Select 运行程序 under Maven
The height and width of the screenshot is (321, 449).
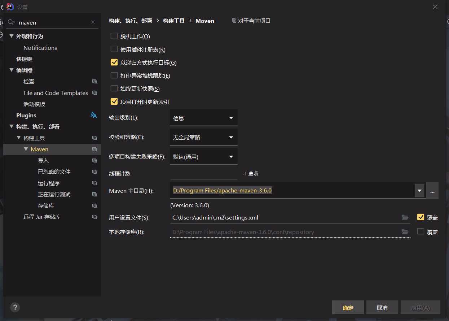tap(49, 183)
